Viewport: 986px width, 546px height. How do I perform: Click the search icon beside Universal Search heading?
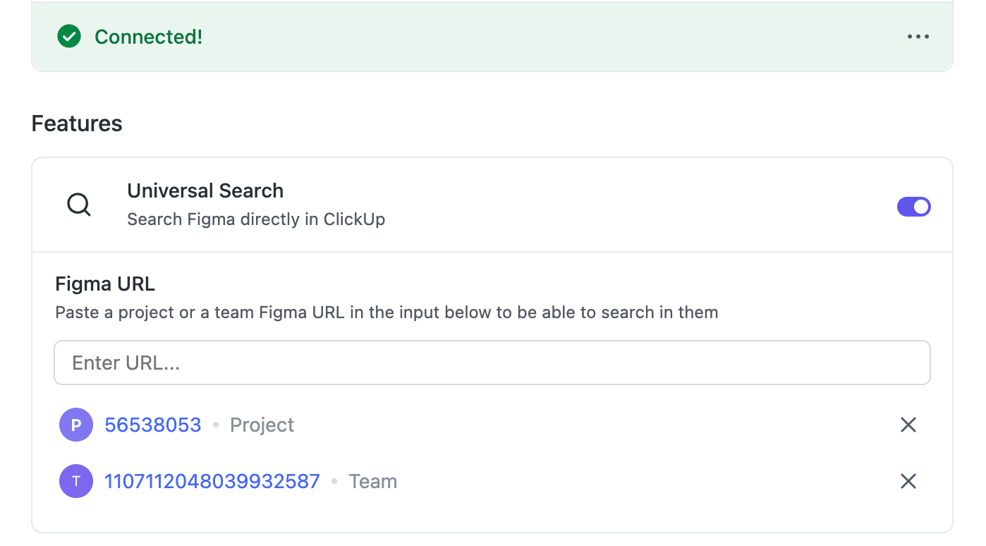[78, 205]
